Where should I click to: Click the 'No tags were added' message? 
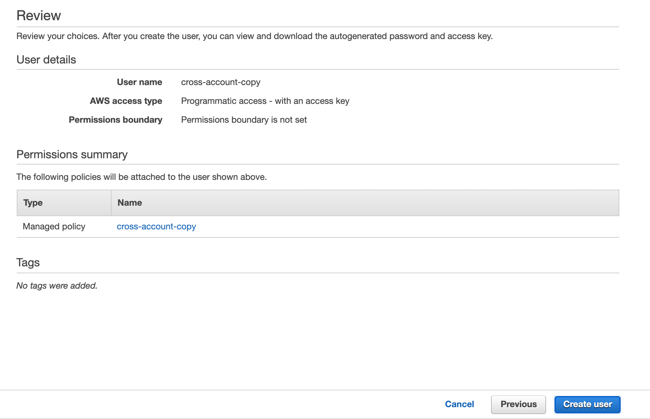pyautogui.click(x=57, y=286)
